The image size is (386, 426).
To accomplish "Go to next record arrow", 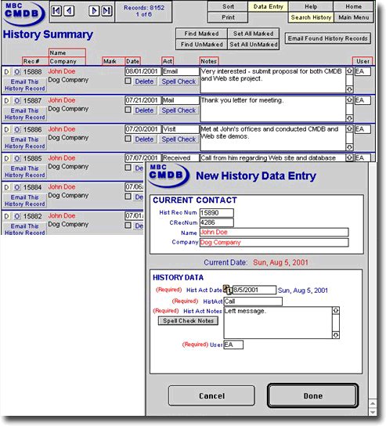I will tap(94, 11).
